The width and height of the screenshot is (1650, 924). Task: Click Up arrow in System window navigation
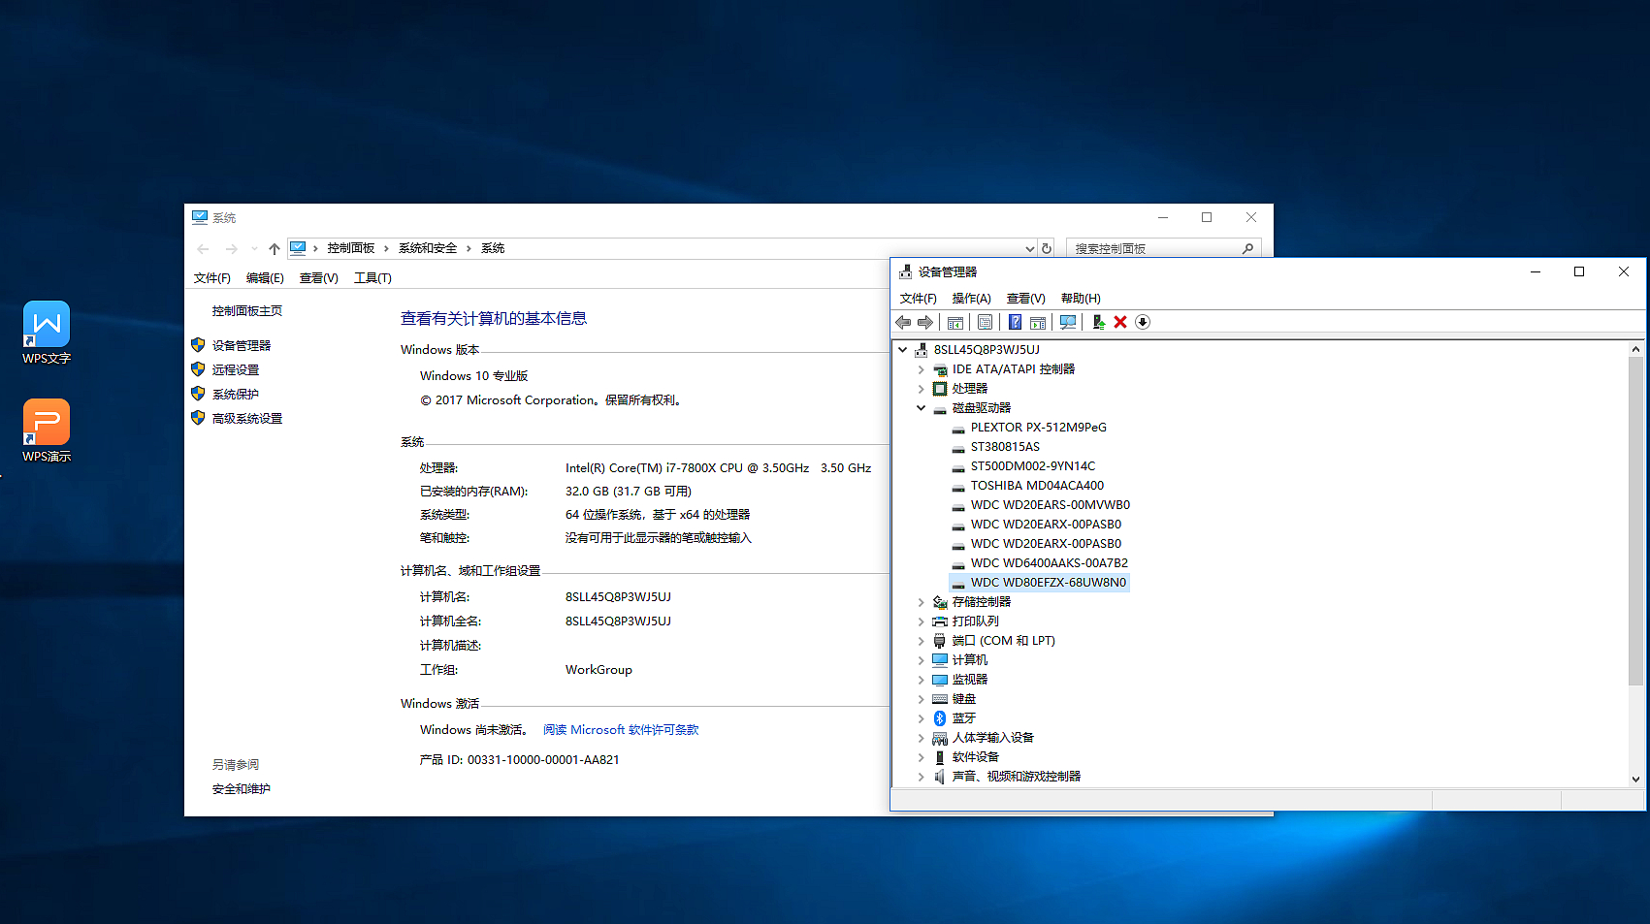(x=275, y=249)
